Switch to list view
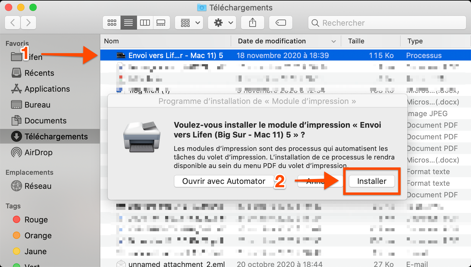471x267 pixels. click(x=128, y=23)
